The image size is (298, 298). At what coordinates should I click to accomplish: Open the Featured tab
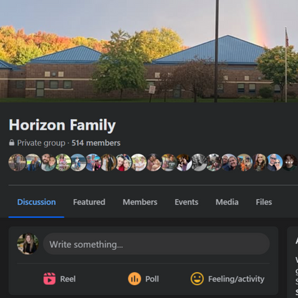[x=89, y=202]
